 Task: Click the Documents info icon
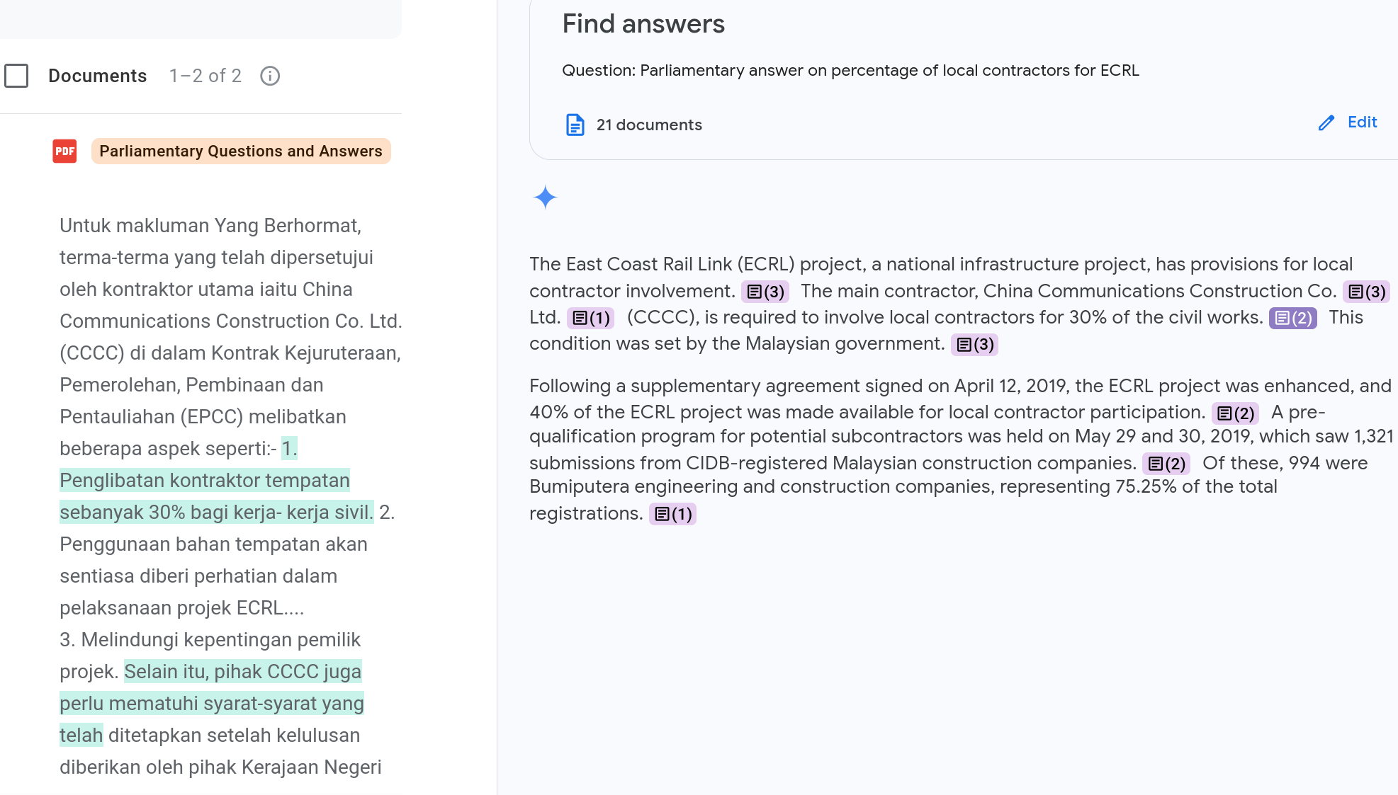point(270,76)
